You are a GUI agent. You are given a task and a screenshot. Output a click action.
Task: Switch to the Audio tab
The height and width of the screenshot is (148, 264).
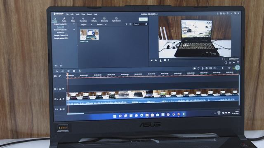coord(64,20)
